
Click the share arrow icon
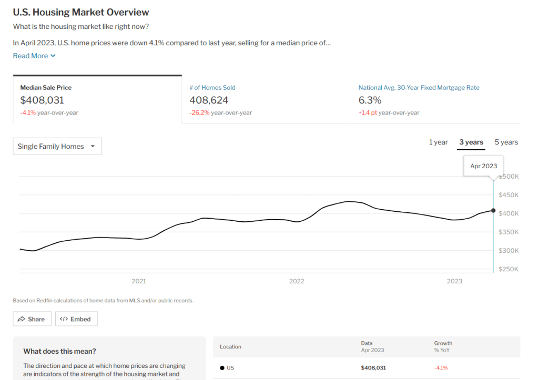[x=22, y=319]
